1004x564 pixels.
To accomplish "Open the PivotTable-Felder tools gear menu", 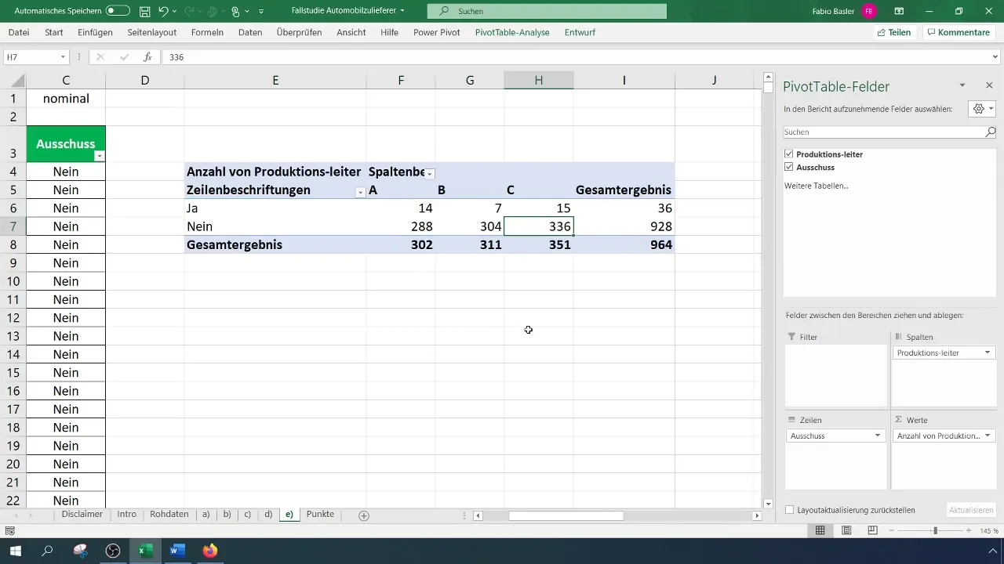I will click(x=982, y=109).
